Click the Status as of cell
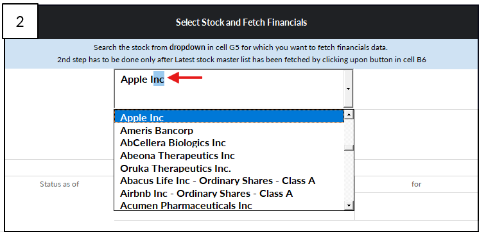 coord(59,184)
